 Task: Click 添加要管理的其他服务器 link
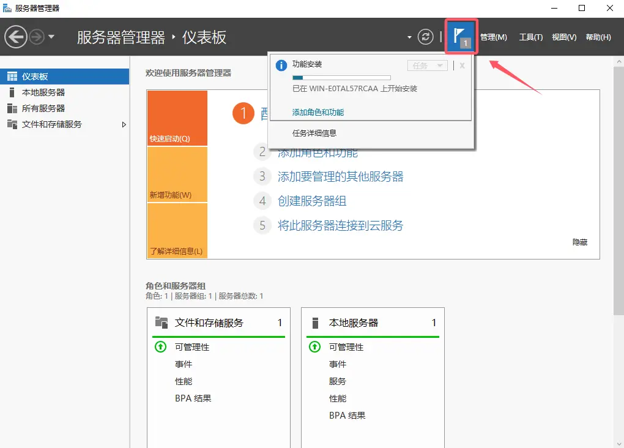tap(340, 176)
